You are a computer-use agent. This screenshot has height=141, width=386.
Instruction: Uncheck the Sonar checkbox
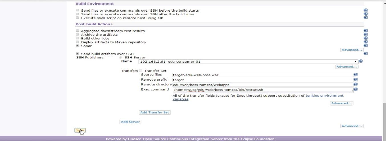coord(77,45)
